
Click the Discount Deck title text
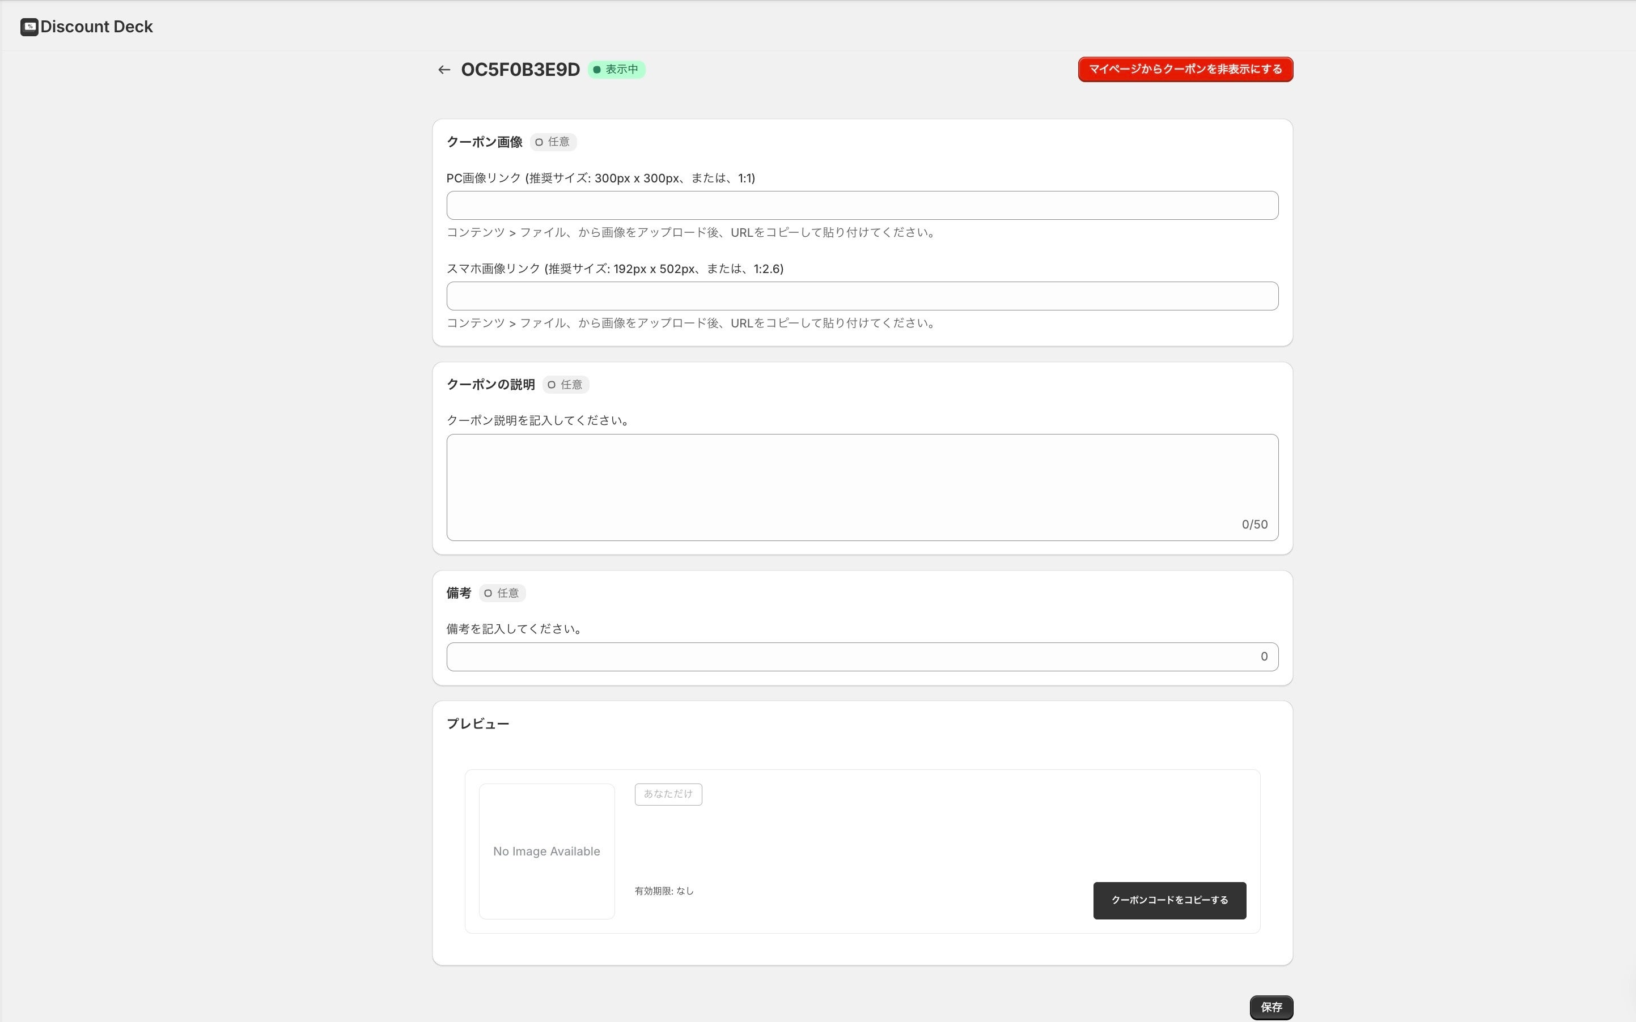click(97, 27)
